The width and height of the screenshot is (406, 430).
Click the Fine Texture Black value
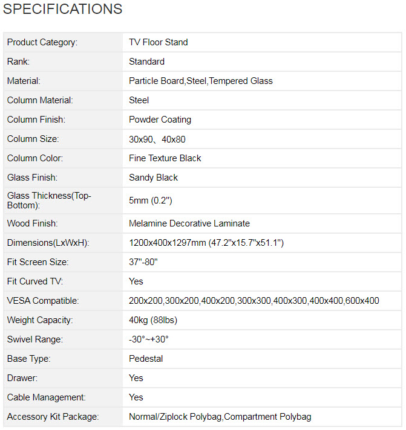(x=165, y=158)
